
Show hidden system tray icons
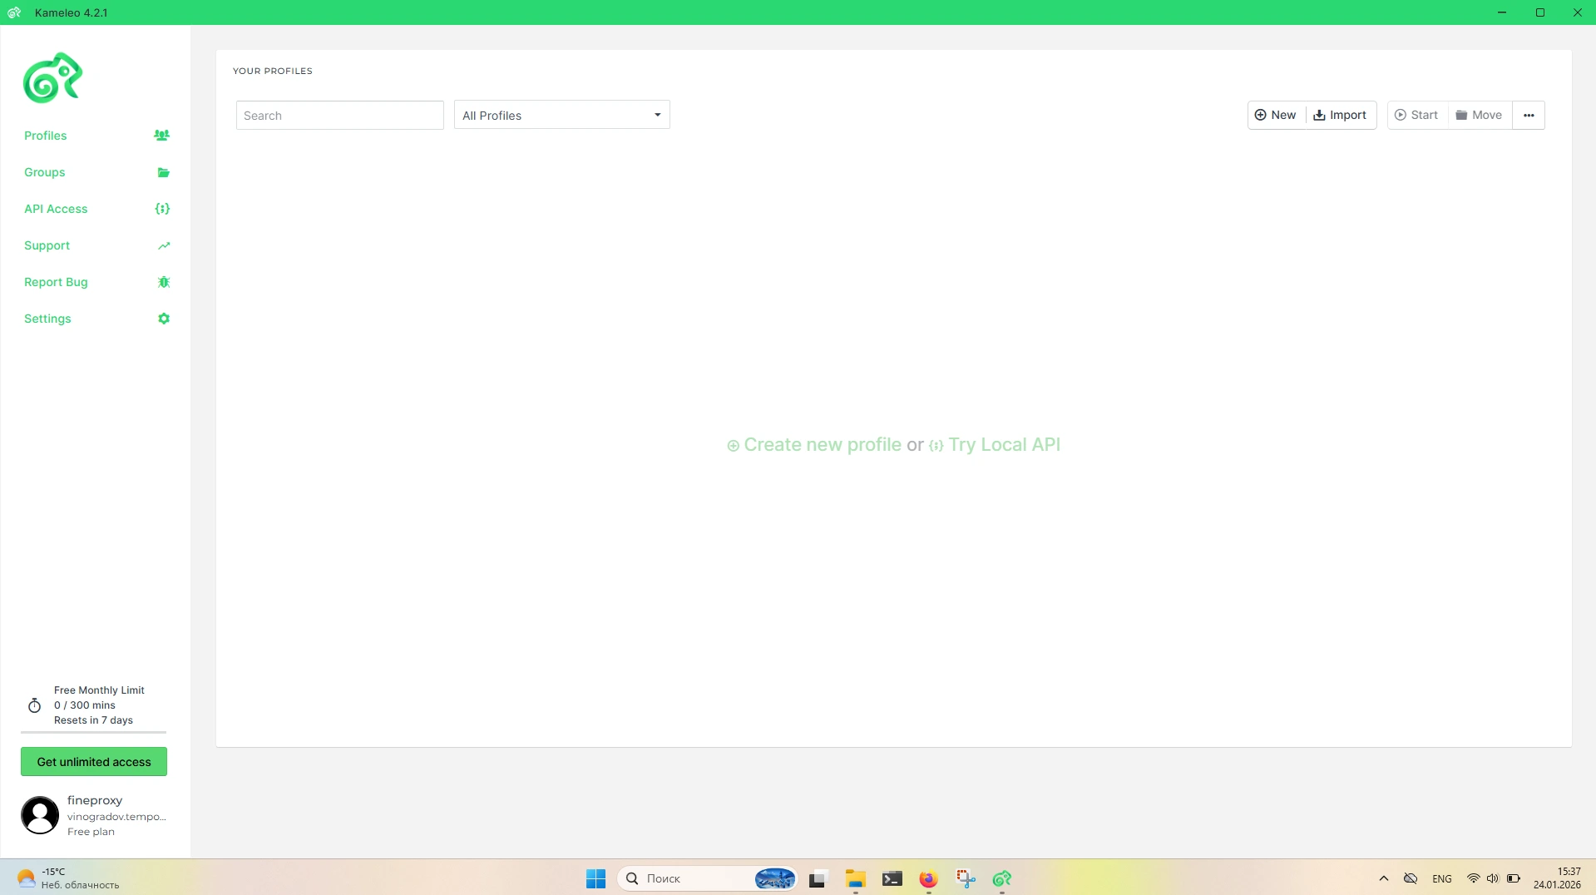1384,878
